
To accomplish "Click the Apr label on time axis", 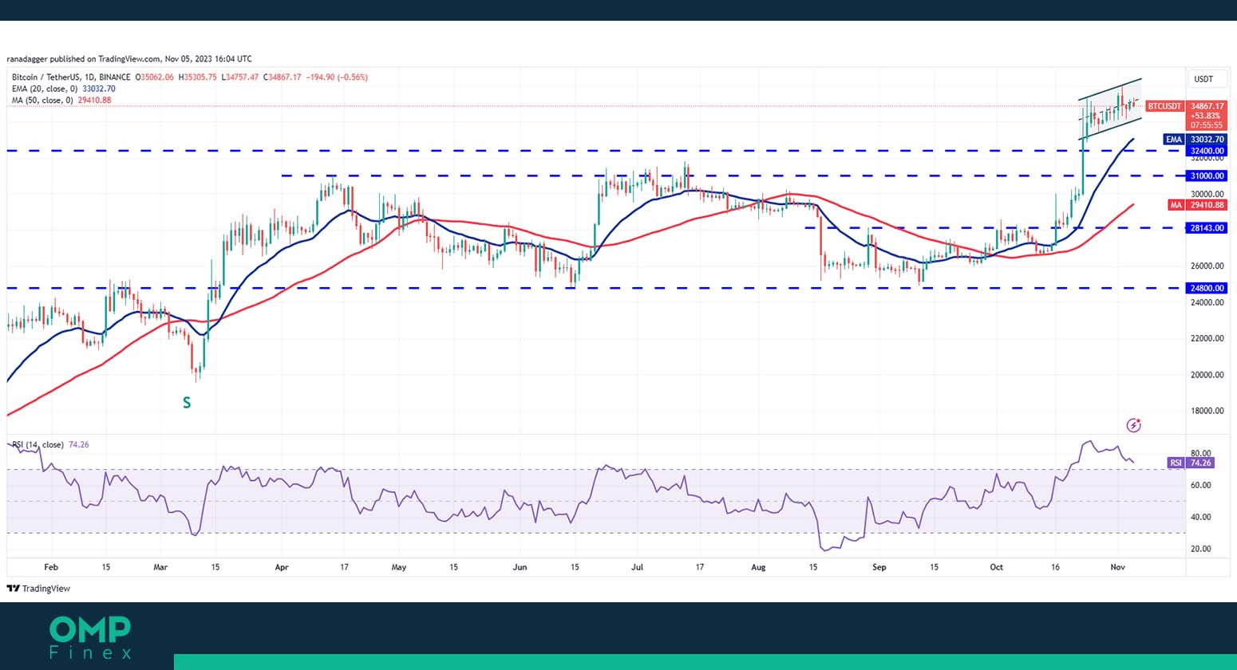I will (282, 568).
